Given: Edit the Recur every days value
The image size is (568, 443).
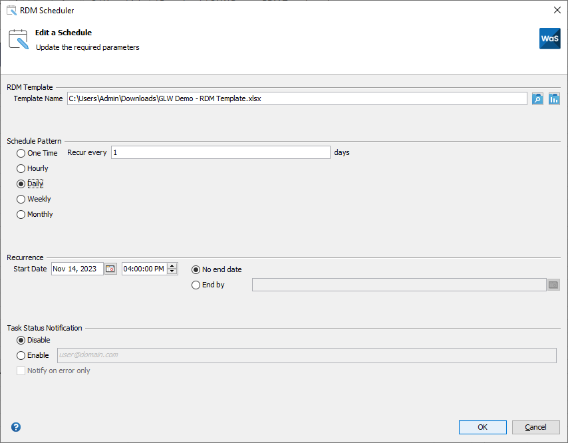Looking at the screenshot, I should point(219,152).
